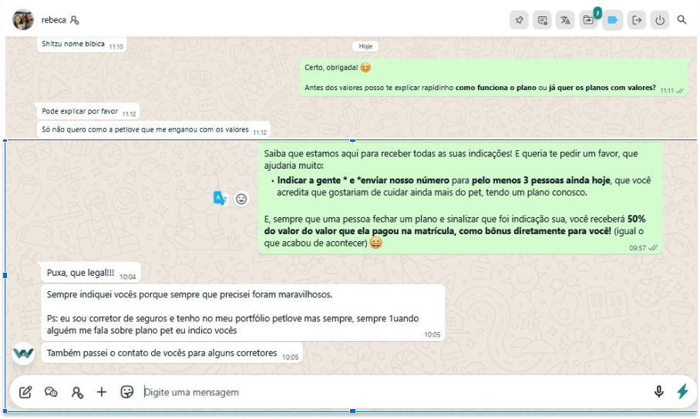This screenshot has height=419, width=700.
Task: Click the blue label tag icon
Action: click(612, 20)
